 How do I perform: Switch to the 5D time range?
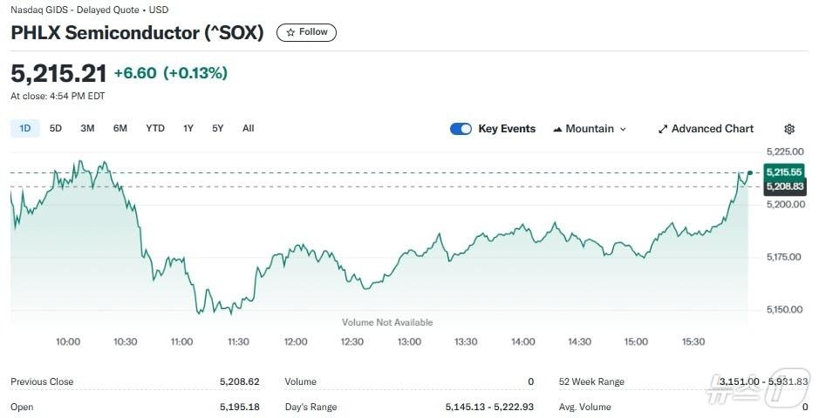pyautogui.click(x=56, y=128)
